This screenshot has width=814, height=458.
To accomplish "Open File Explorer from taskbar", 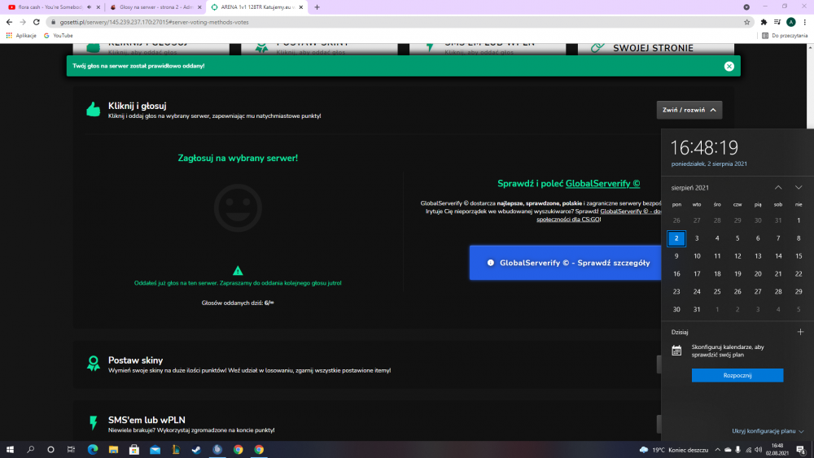I will 113,450.
